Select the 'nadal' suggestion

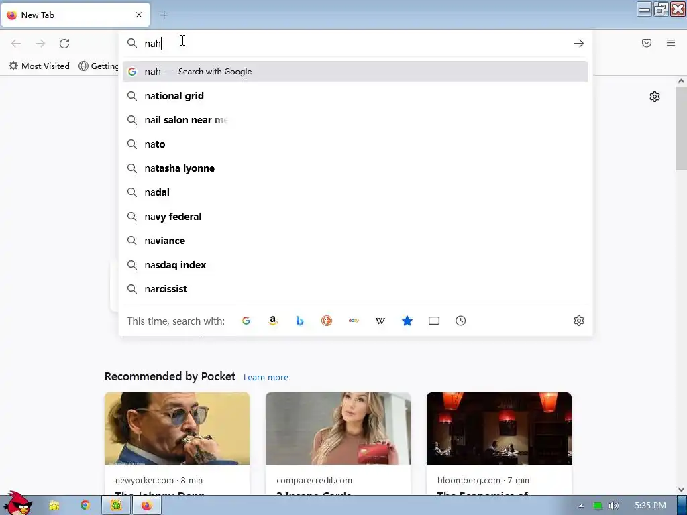click(356, 192)
